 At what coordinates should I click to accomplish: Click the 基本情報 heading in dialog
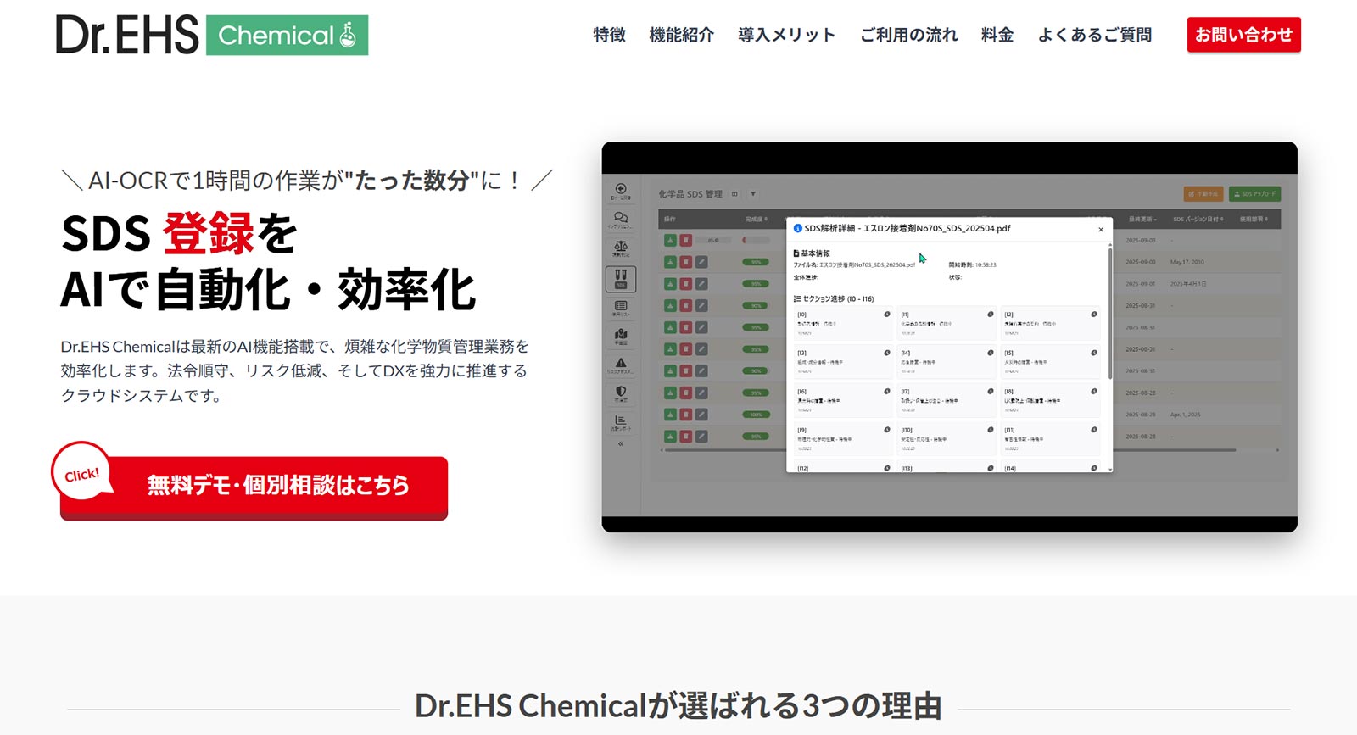coord(812,253)
